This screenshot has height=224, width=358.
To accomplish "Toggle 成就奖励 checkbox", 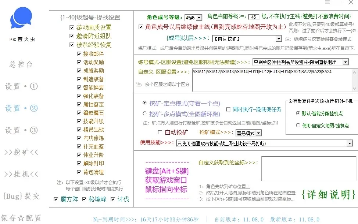I will coord(79,71).
